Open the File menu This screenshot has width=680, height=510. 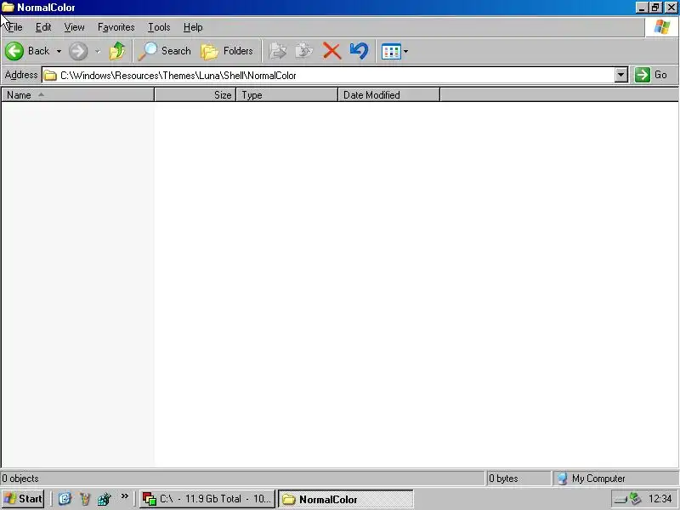pyautogui.click(x=15, y=27)
